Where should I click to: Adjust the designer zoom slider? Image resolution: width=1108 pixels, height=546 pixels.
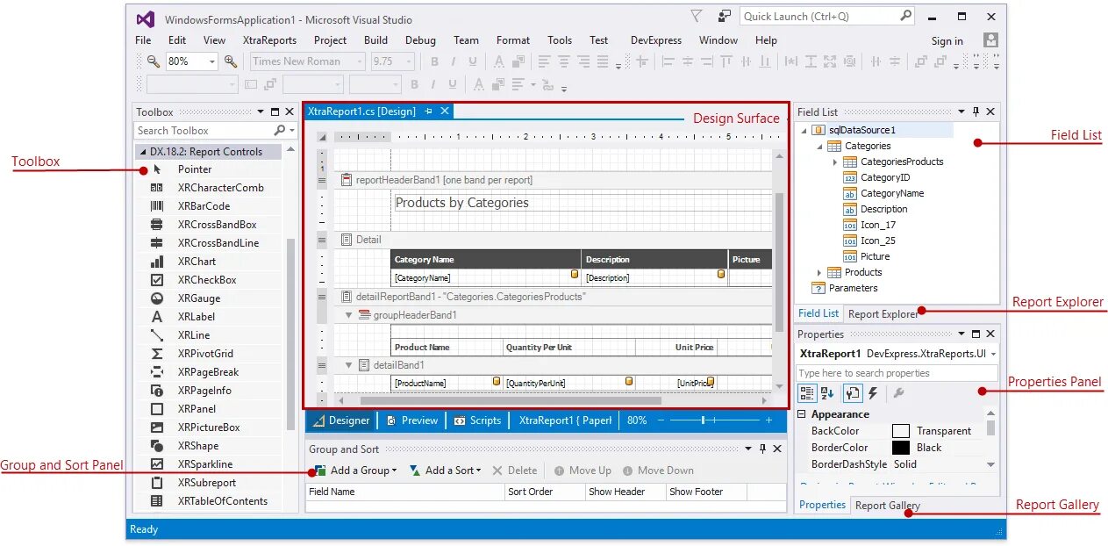click(704, 420)
